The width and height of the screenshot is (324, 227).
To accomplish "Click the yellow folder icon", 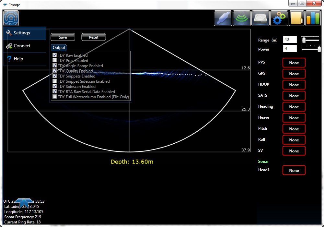I will click(296, 18).
